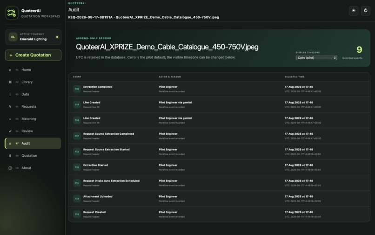375x235 pixels.
Task: Click event badge 716
Action: tap(77, 152)
